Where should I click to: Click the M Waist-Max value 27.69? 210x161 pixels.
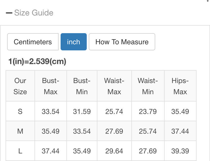click(x=114, y=131)
